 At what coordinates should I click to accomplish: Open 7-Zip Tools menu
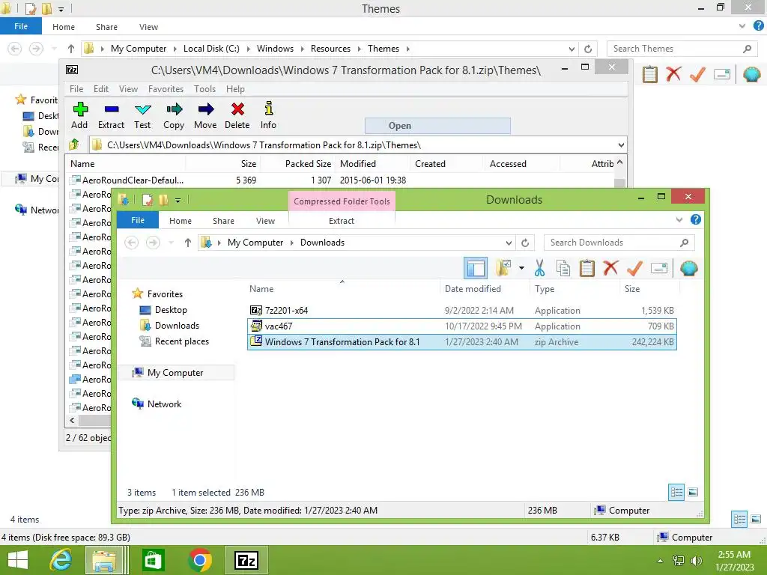[204, 89]
